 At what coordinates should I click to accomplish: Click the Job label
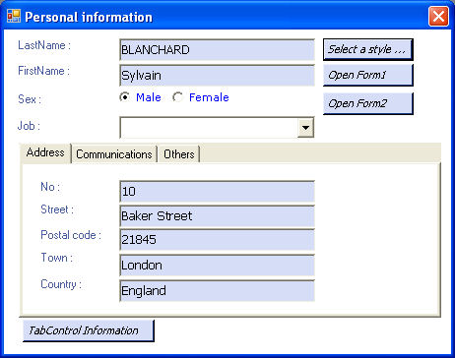(x=29, y=126)
